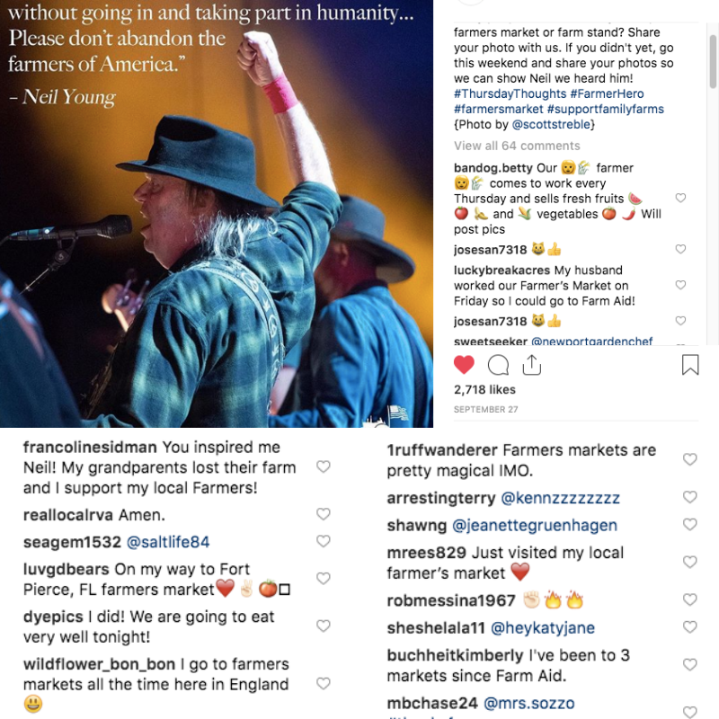Like bandog.betty's comment heart
The height and width of the screenshot is (719, 719).
click(x=680, y=198)
